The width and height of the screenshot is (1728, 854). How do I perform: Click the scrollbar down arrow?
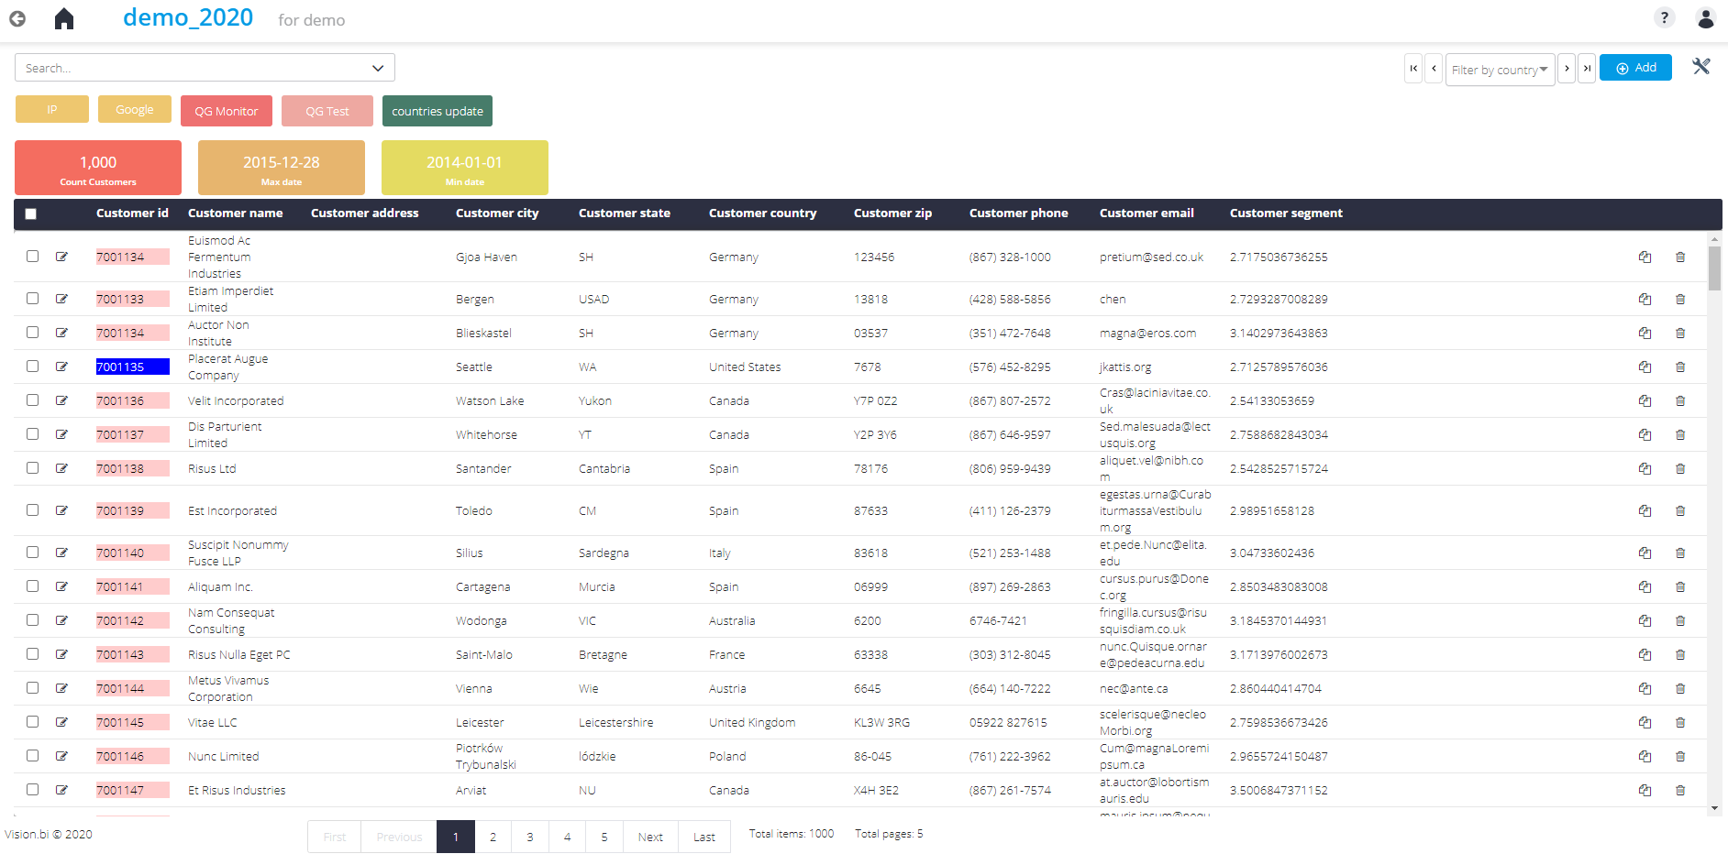(1714, 808)
